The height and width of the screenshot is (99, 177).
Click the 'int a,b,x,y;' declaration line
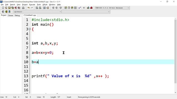(45, 43)
